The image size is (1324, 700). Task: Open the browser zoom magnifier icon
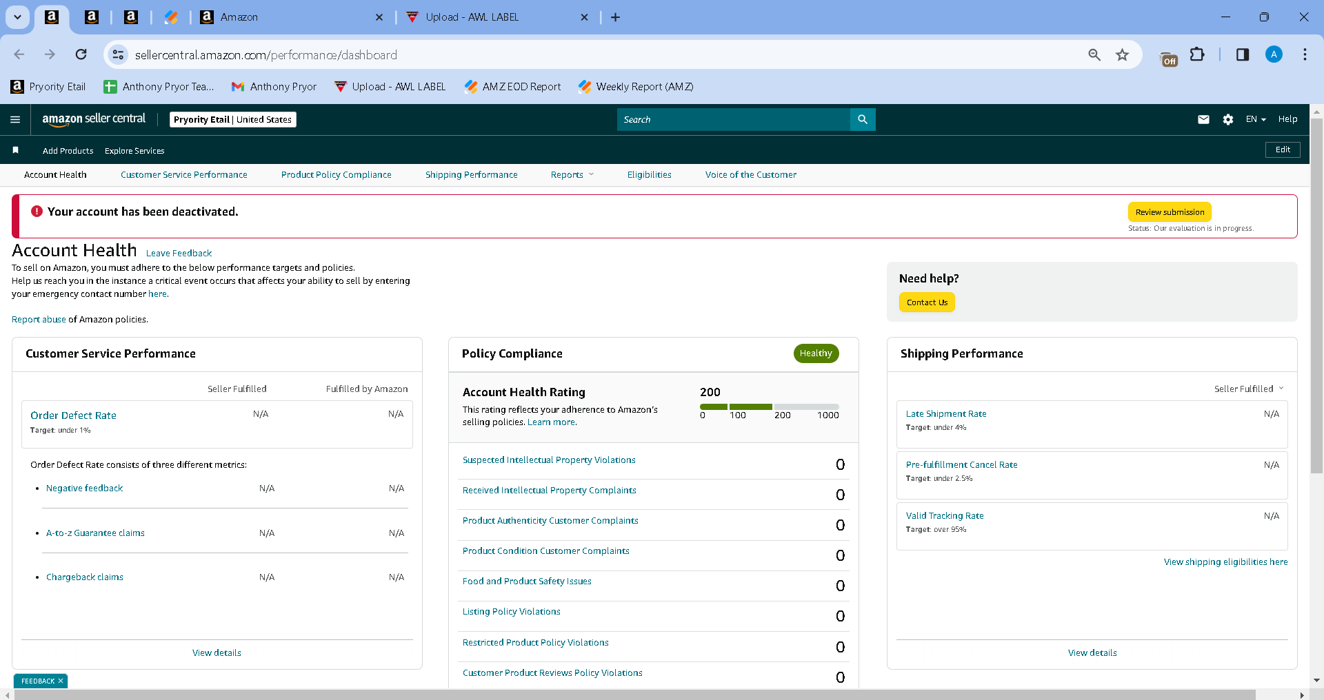click(1094, 54)
